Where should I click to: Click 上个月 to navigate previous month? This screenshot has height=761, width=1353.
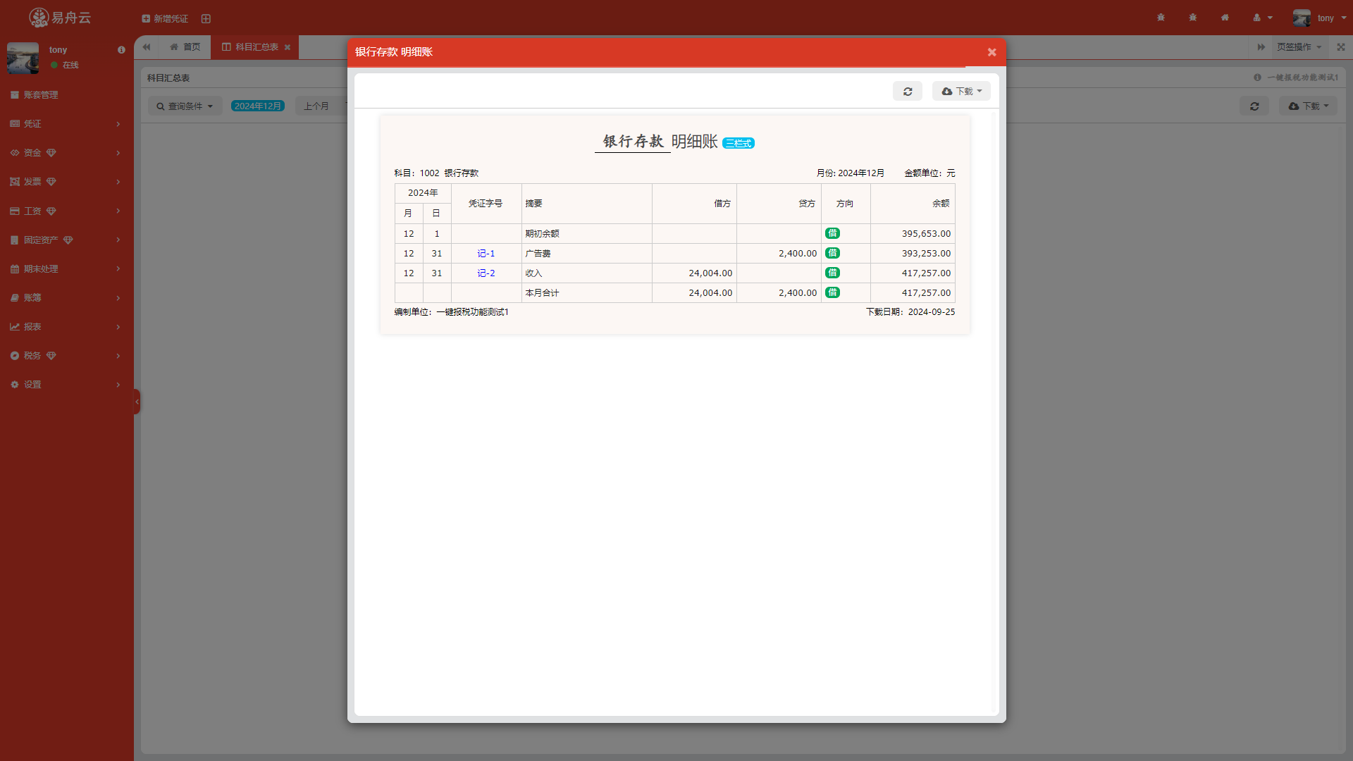click(x=317, y=106)
